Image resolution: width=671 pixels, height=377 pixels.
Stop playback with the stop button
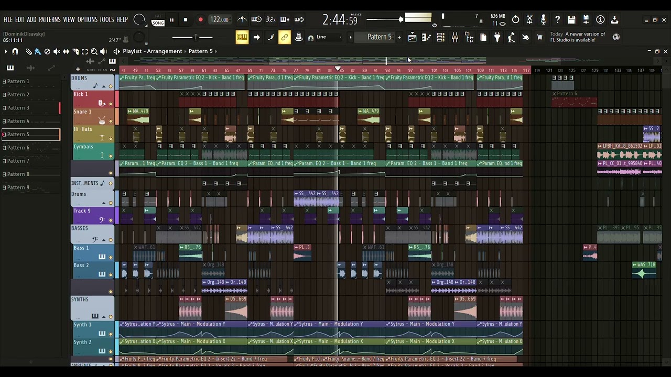[186, 20]
